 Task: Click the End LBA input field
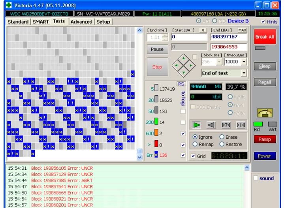coord(229,37)
